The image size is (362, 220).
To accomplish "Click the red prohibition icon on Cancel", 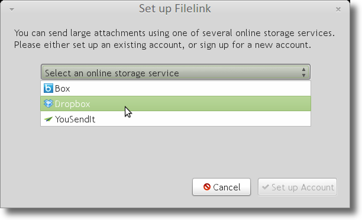I will 207,187.
